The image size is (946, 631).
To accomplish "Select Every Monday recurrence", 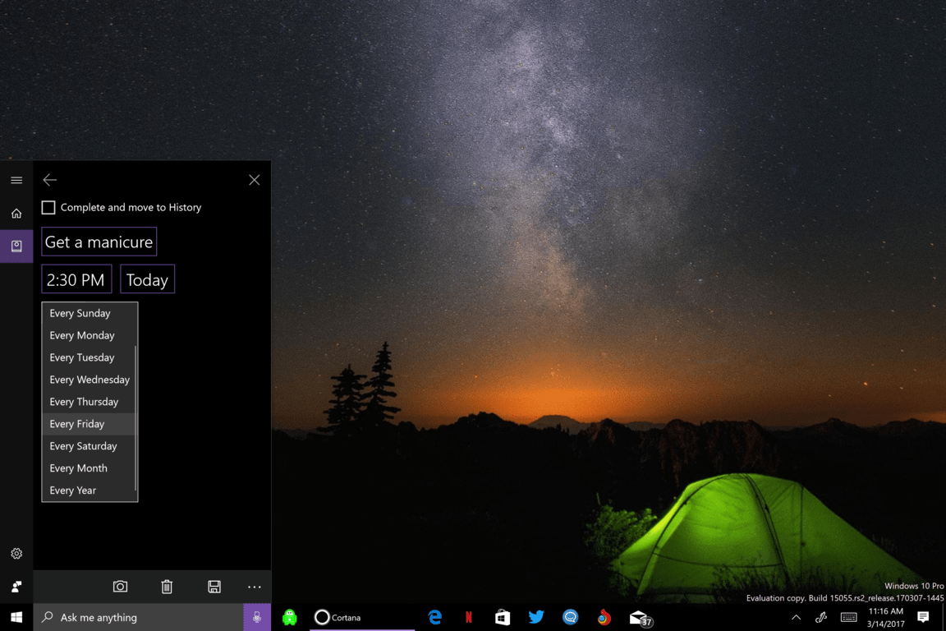I will click(x=82, y=334).
